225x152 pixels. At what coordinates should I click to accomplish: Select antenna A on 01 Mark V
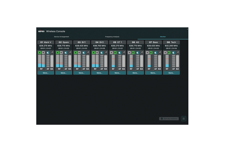[x=39, y=53]
